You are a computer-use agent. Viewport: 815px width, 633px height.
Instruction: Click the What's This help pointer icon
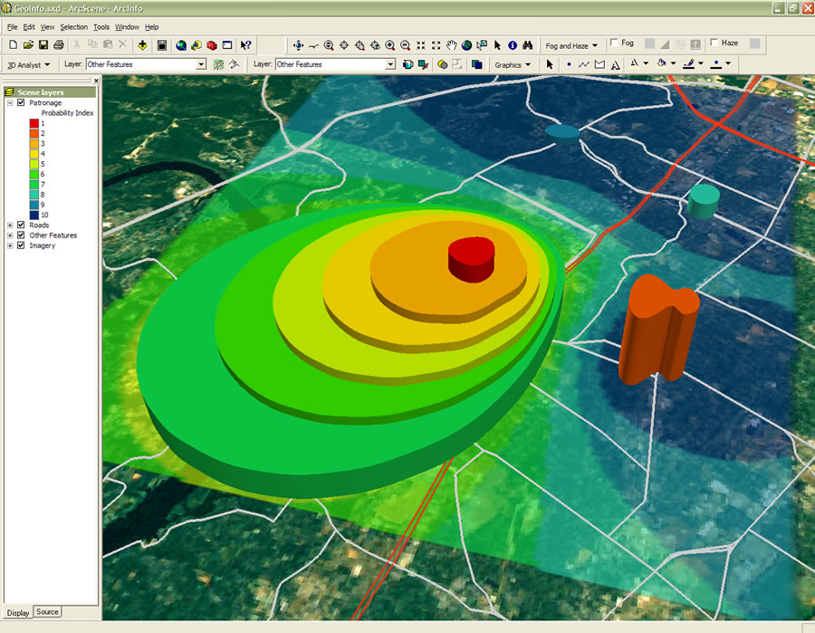click(245, 45)
